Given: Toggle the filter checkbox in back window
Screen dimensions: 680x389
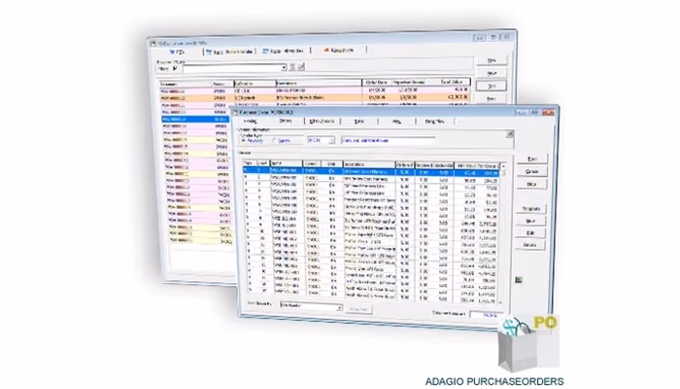Looking at the screenshot, I should pos(175,69).
